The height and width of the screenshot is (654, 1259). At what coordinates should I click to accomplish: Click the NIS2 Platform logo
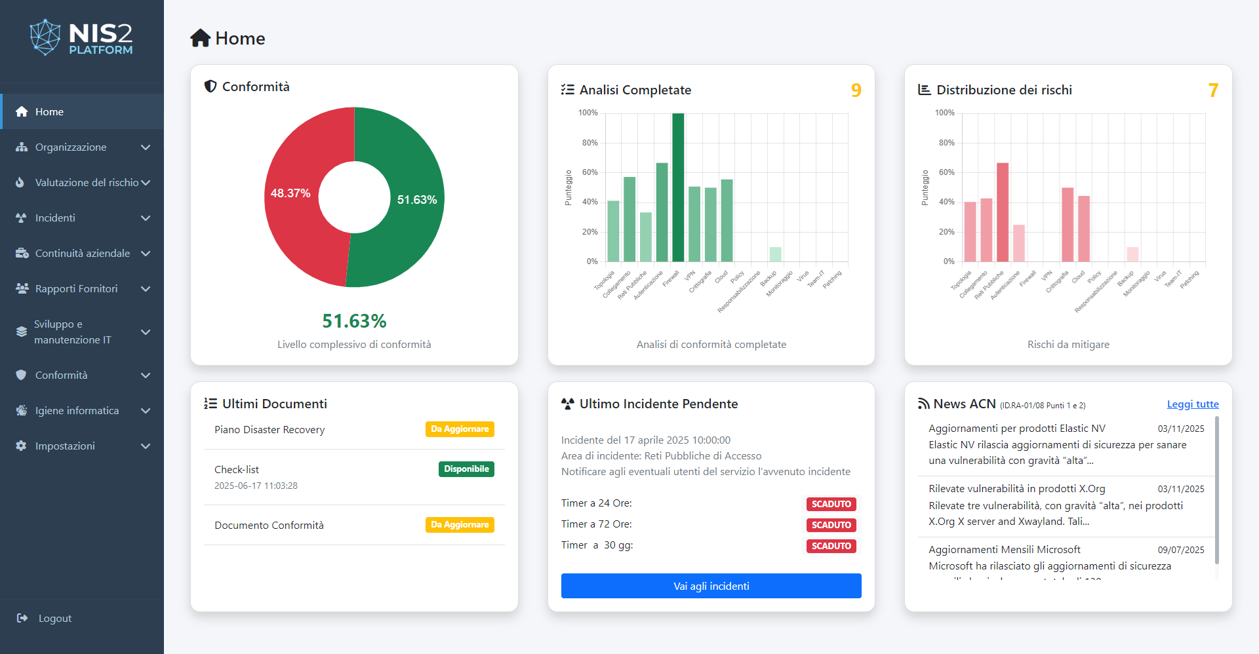(x=81, y=38)
